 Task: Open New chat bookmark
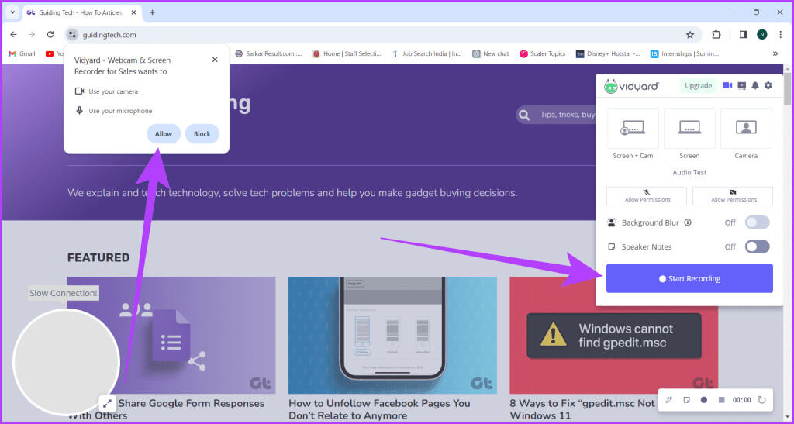(x=490, y=53)
